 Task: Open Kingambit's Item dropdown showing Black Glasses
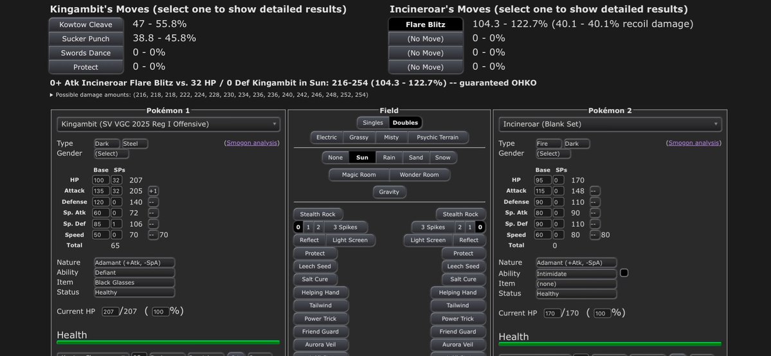click(x=134, y=283)
